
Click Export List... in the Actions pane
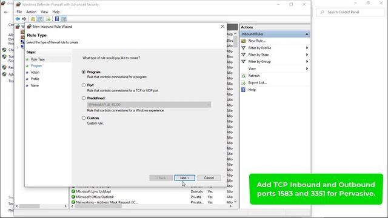(x=257, y=82)
